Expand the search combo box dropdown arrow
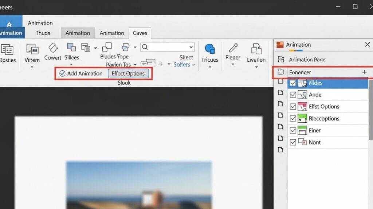373x209 pixels. (x=191, y=47)
